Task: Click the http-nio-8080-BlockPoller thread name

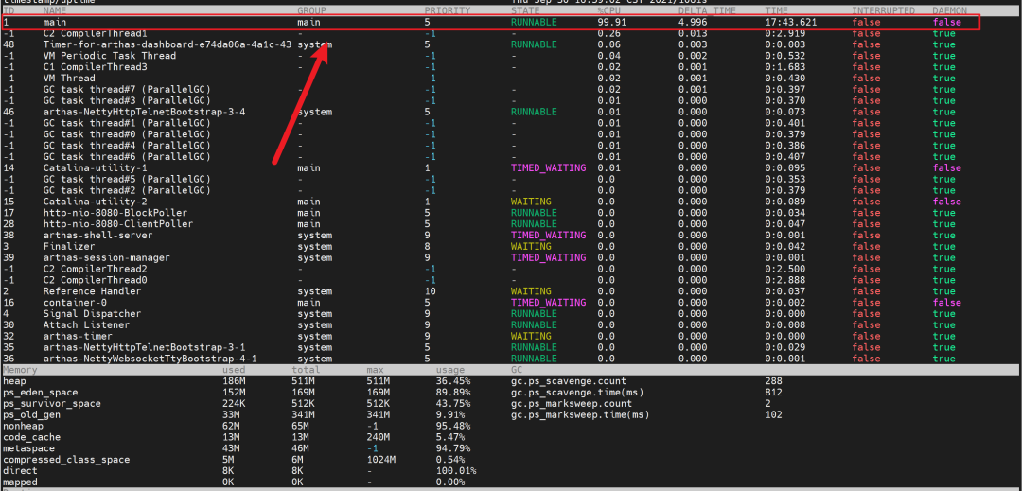Action: (x=115, y=213)
